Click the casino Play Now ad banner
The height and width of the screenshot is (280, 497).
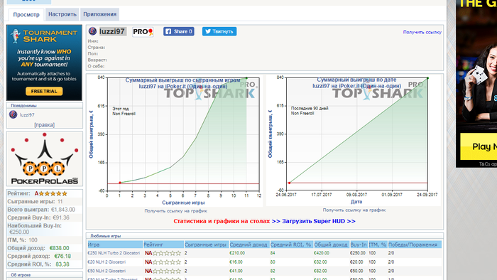coord(476,84)
